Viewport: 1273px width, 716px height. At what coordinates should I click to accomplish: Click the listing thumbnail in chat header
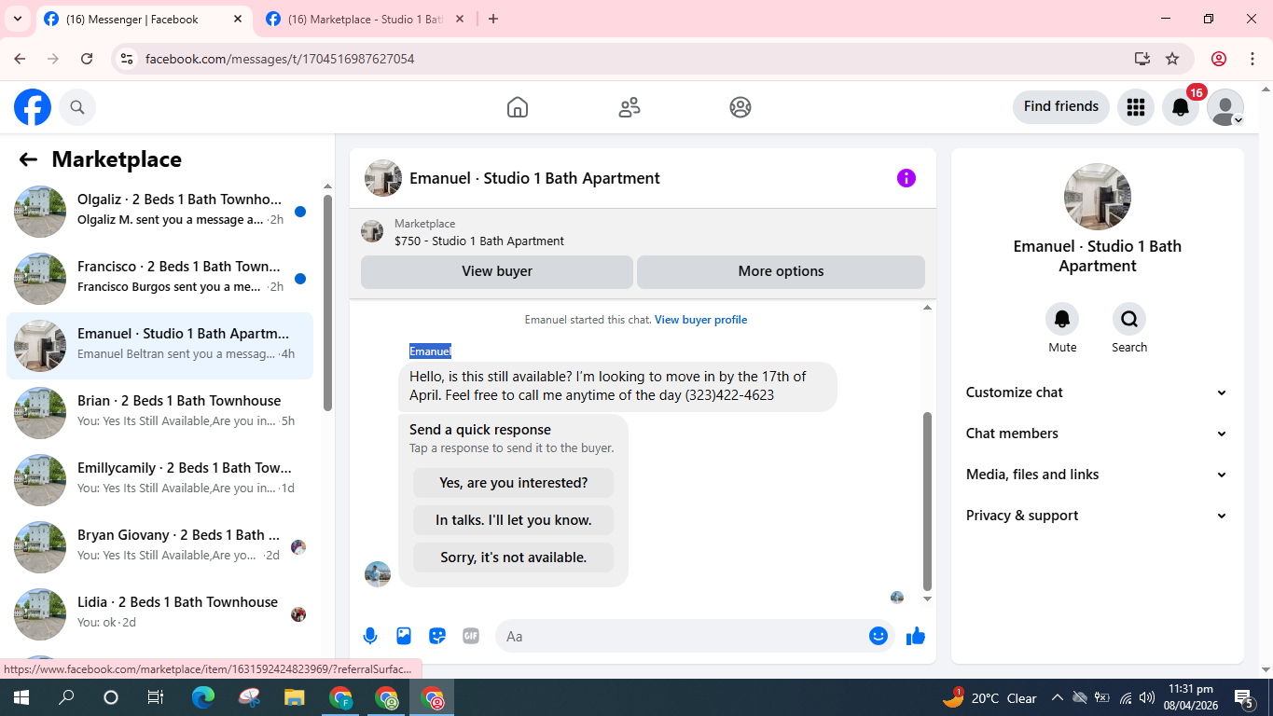coord(383,178)
